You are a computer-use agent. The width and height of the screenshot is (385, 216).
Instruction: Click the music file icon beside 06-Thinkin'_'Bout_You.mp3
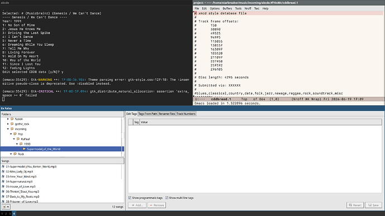tap(3, 192)
